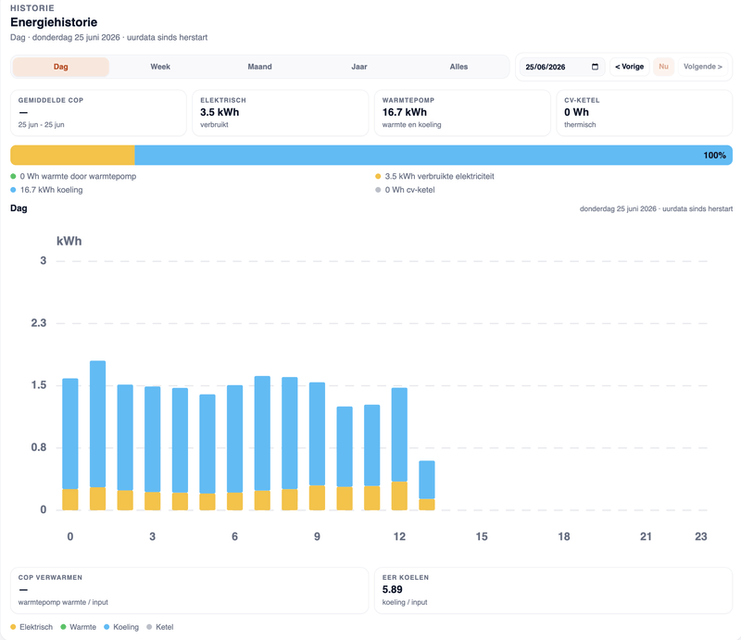The image size is (741, 640).
Task: Click the 'HISTORIE' section label
Action: [x=32, y=8]
